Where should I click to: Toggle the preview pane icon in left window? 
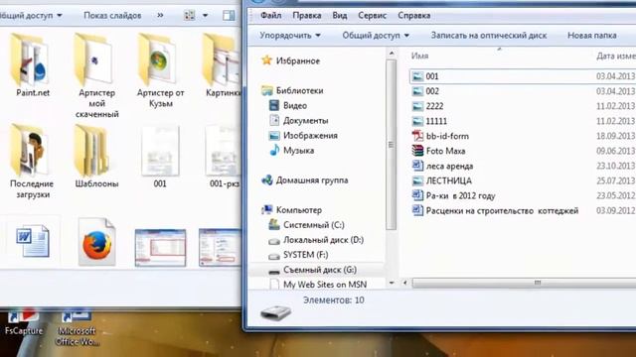(229, 16)
